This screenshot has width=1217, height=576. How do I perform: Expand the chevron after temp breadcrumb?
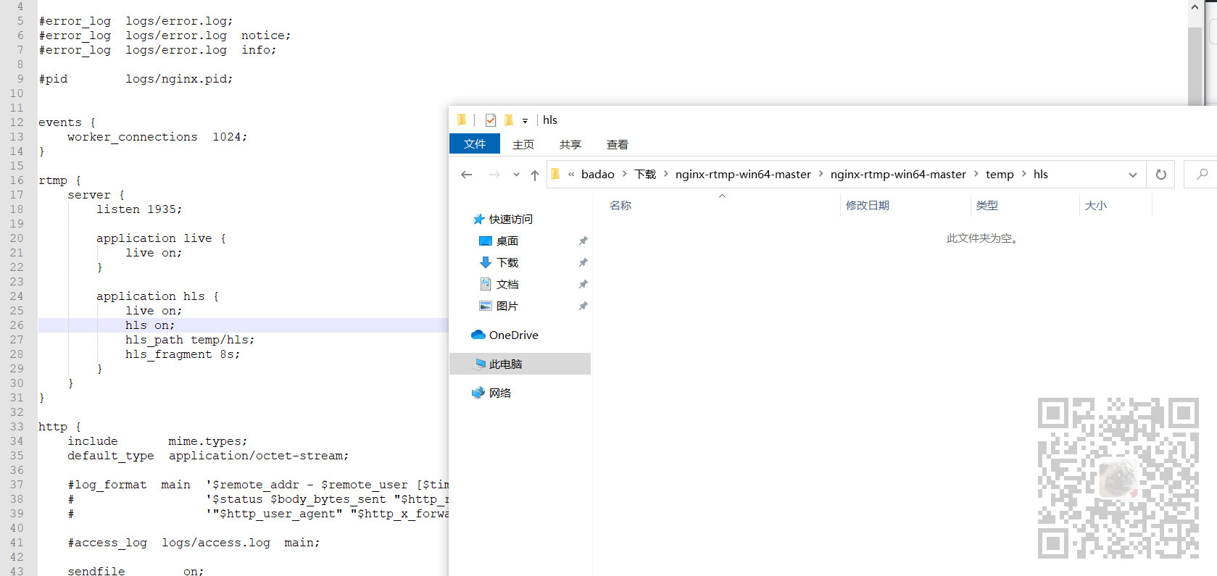[x=1023, y=174]
